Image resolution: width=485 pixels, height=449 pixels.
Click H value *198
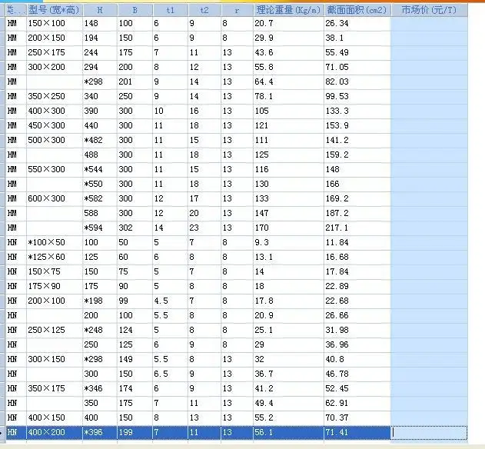(94, 301)
